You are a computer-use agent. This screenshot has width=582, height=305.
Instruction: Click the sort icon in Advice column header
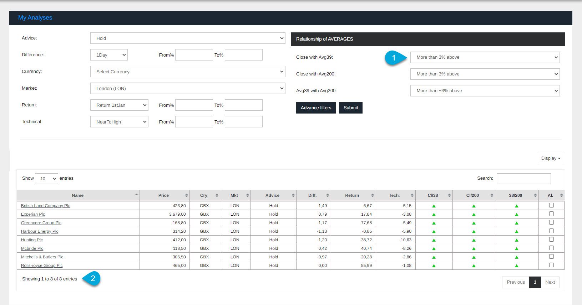[x=293, y=195]
